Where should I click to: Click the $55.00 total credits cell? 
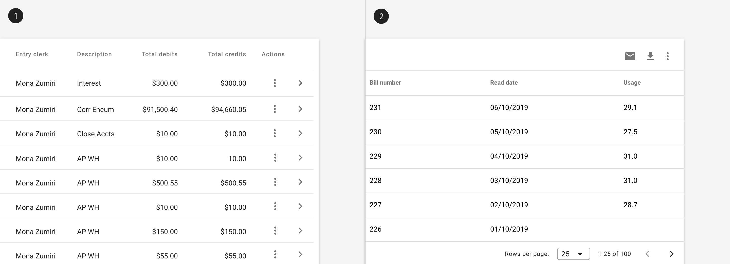(235, 256)
